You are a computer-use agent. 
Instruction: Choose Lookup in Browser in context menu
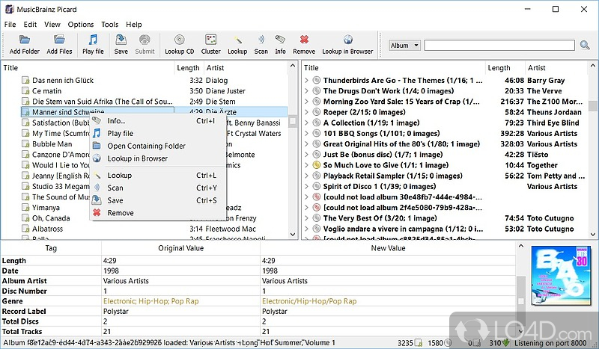pos(158,158)
